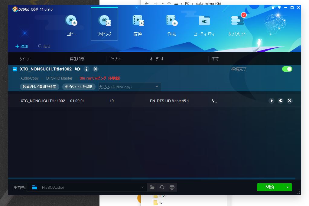309x206 pixels.
Task: Click data_mirror (G:) in Explorer address bar
Action: click(209, 4)
